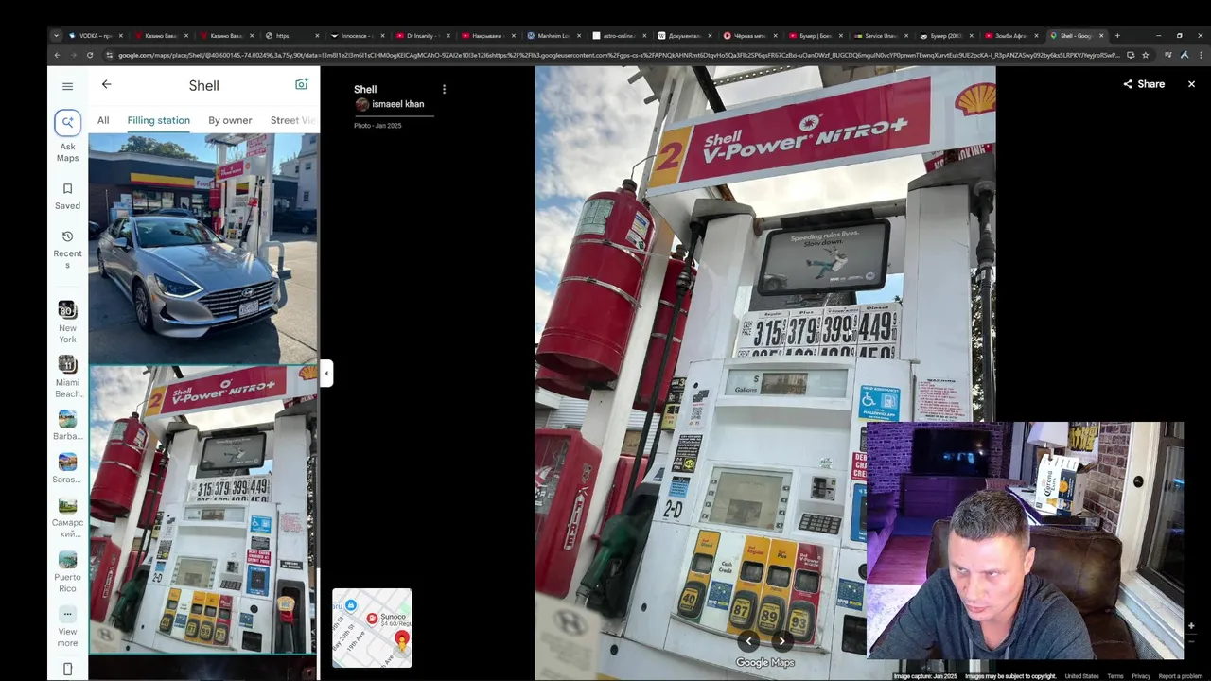Click the Share button
1211x681 pixels.
click(1144, 84)
